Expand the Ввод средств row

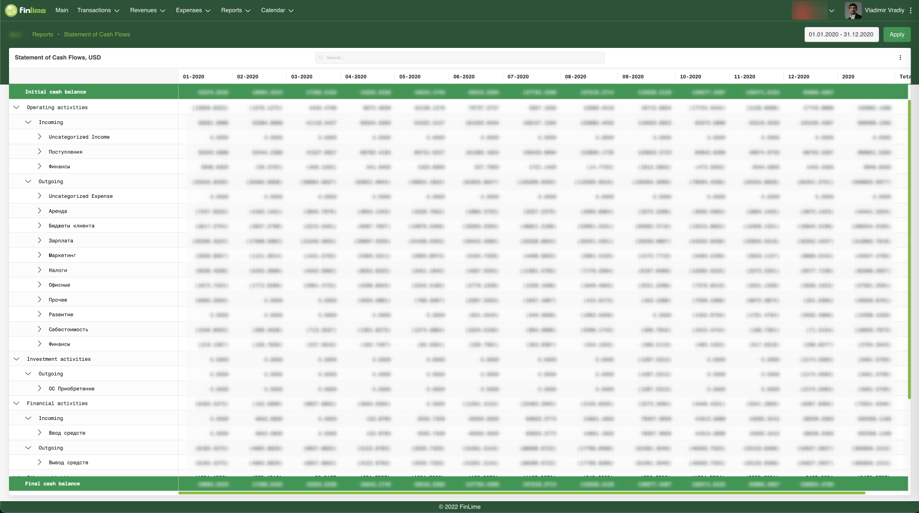click(39, 432)
